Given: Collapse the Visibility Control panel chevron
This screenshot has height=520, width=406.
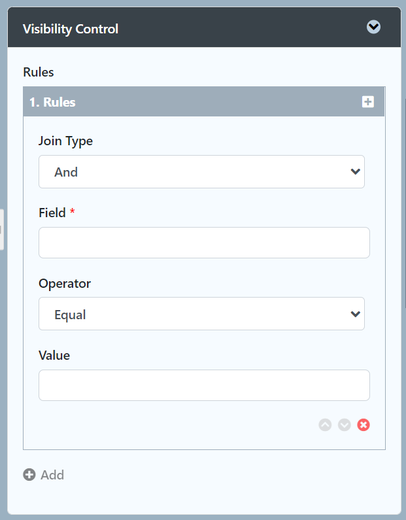Looking at the screenshot, I should pyautogui.click(x=373, y=27).
